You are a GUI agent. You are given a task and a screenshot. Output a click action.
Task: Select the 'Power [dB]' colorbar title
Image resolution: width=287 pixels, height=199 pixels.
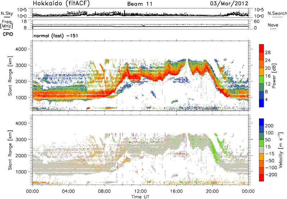pyautogui.click(x=274, y=76)
